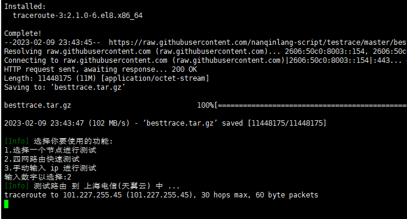Click the IPv6 address 2606:50c0:8003::154 on Resolving line
This screenshot has height=219, width=407.
click(x=327, y=51)
